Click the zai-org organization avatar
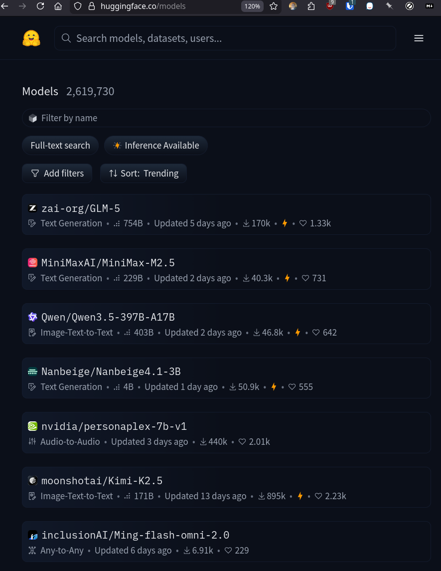 pyautogui.click(x=33, y=208)
